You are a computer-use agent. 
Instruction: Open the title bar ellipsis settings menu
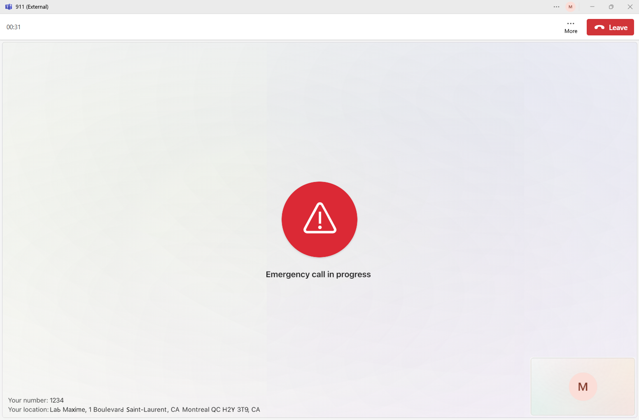coord(556,7)
